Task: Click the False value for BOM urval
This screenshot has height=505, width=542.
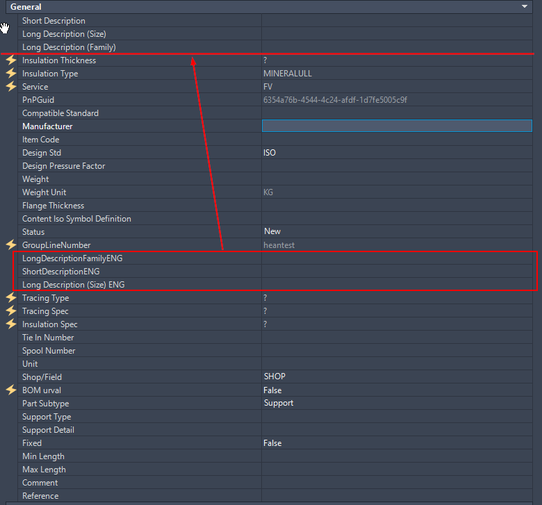Action: [x=272, y=390]
